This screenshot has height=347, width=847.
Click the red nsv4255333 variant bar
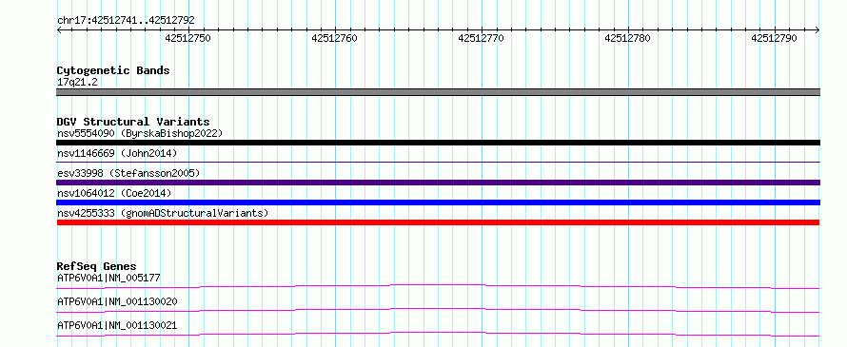[x=438, y=222]
